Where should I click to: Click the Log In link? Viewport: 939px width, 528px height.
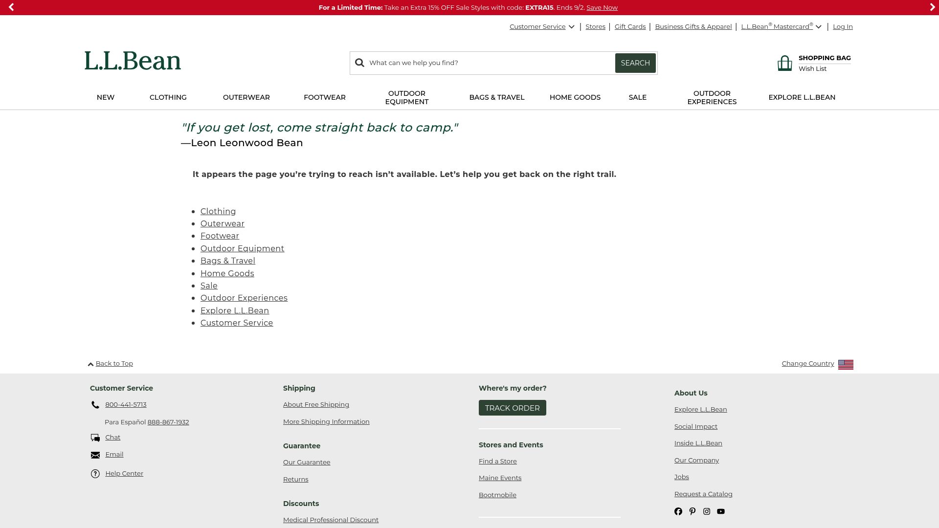point(843,27)
